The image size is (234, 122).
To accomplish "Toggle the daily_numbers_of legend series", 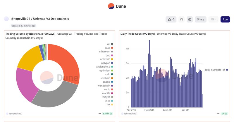I will [216, 70].
